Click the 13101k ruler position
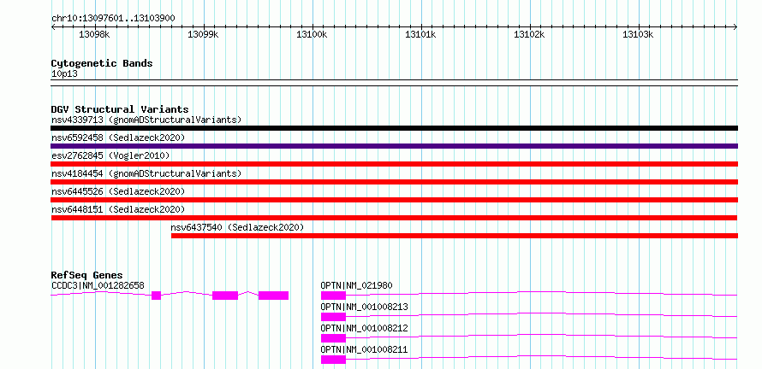 [x=421, y=34]
